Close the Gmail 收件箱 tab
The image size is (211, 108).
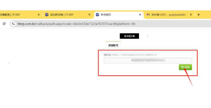coord(191,15)
